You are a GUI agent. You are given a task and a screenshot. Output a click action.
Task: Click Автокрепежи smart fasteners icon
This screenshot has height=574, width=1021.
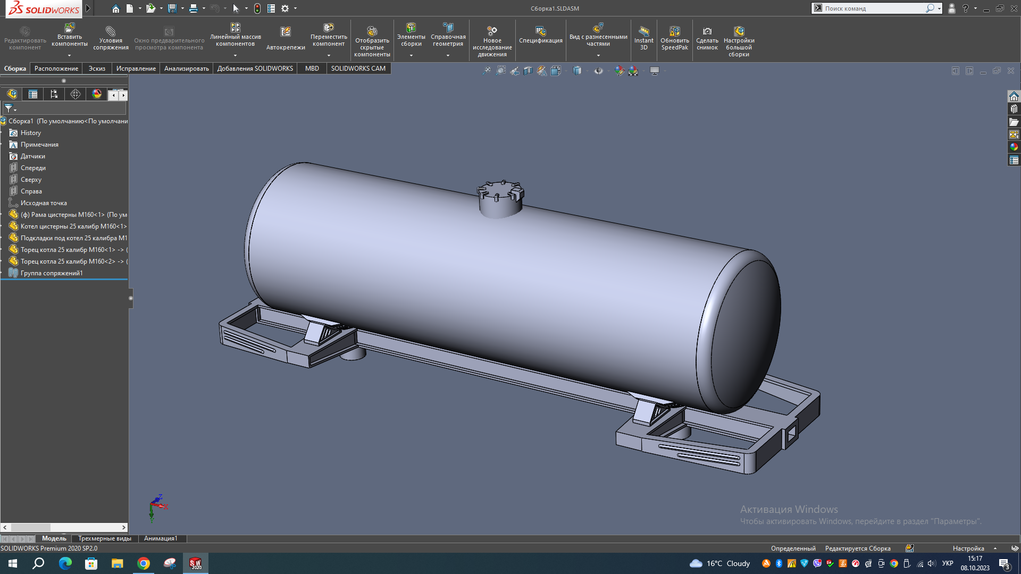[286, 37]
